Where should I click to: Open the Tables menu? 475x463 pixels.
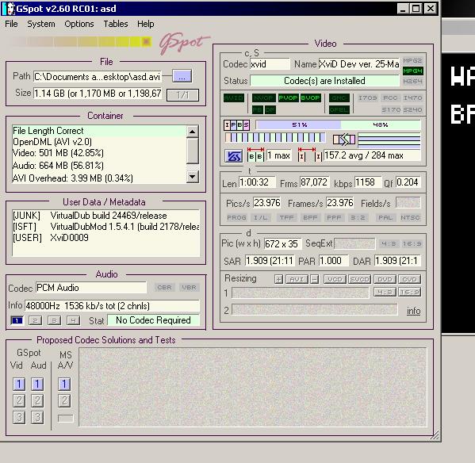tap(116, 24)
